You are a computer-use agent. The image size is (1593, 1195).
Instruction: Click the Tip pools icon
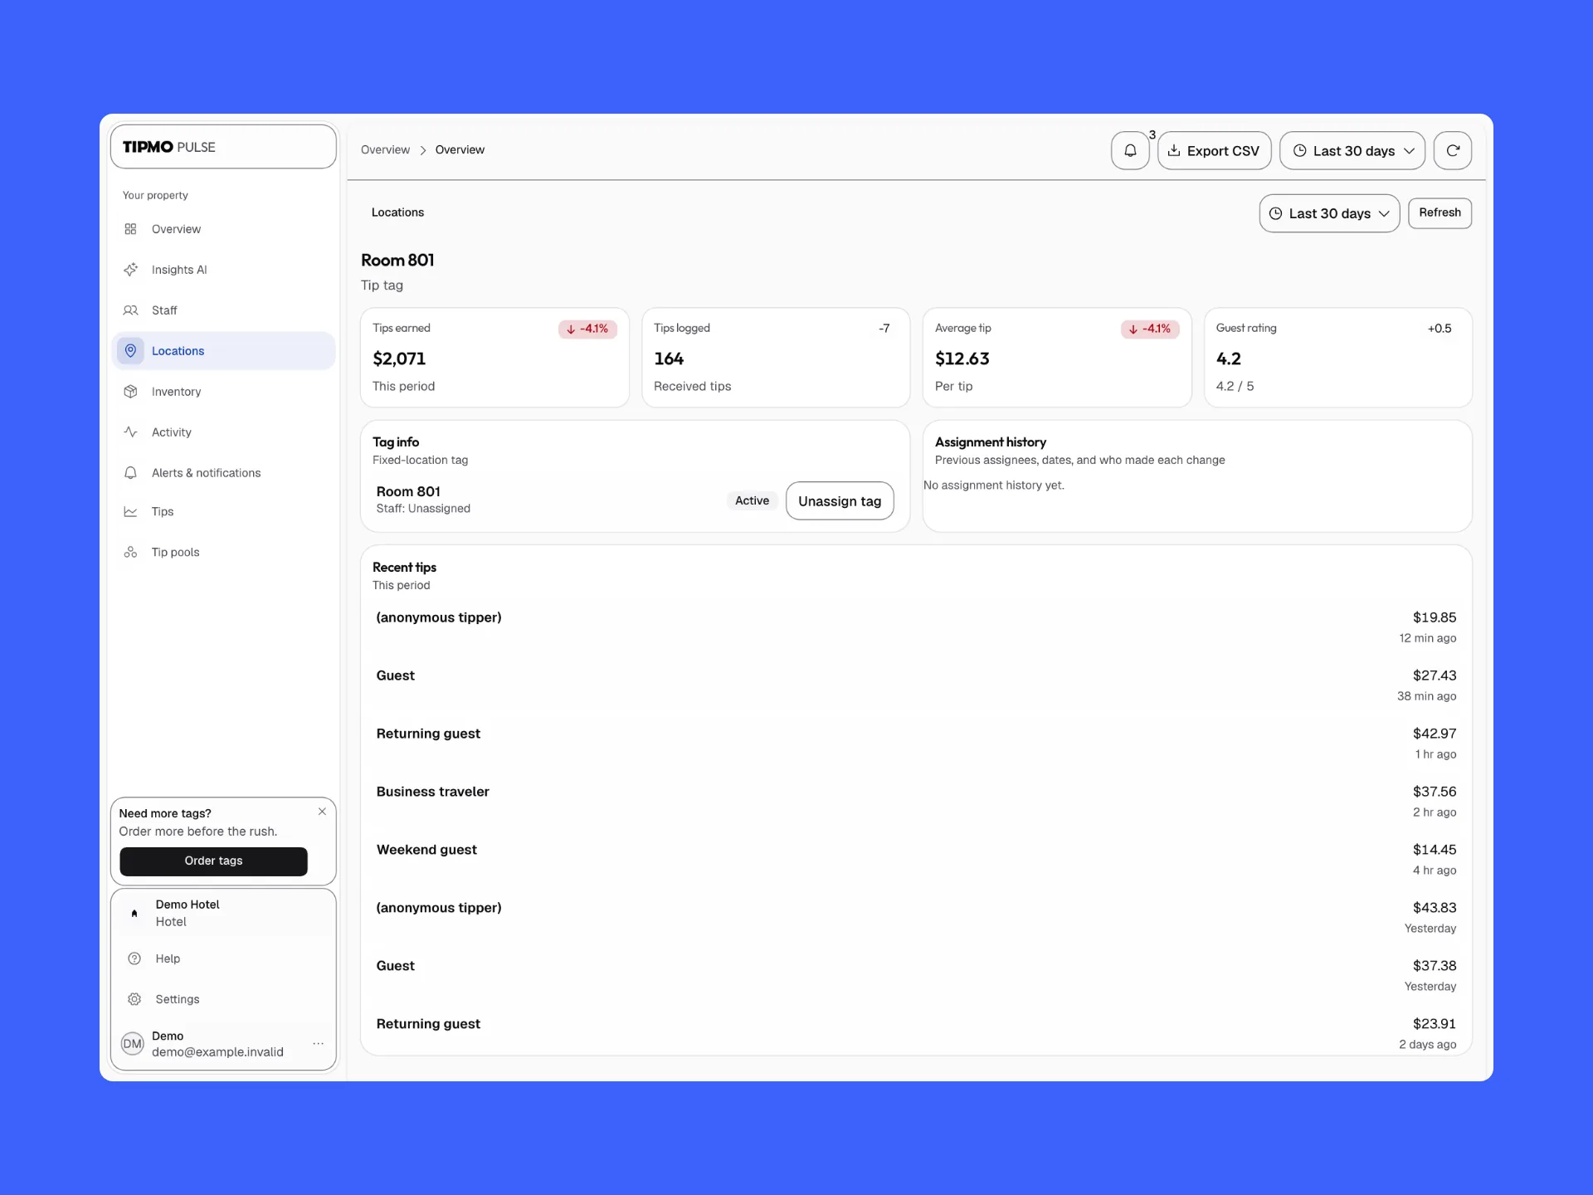pos(130,553)
